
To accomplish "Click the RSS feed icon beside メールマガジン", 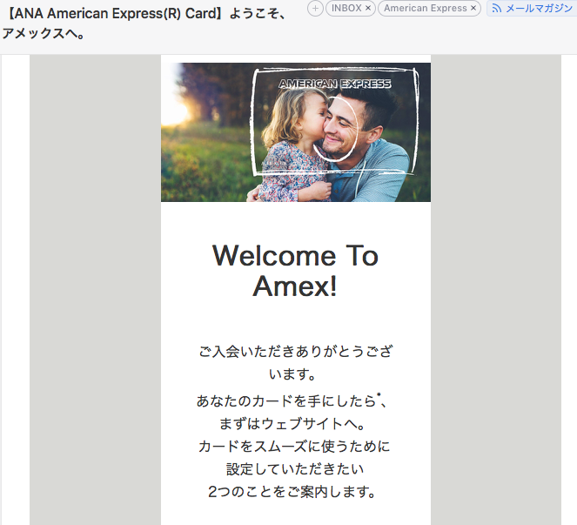I will pyautogui.click(x=496, y=8).
